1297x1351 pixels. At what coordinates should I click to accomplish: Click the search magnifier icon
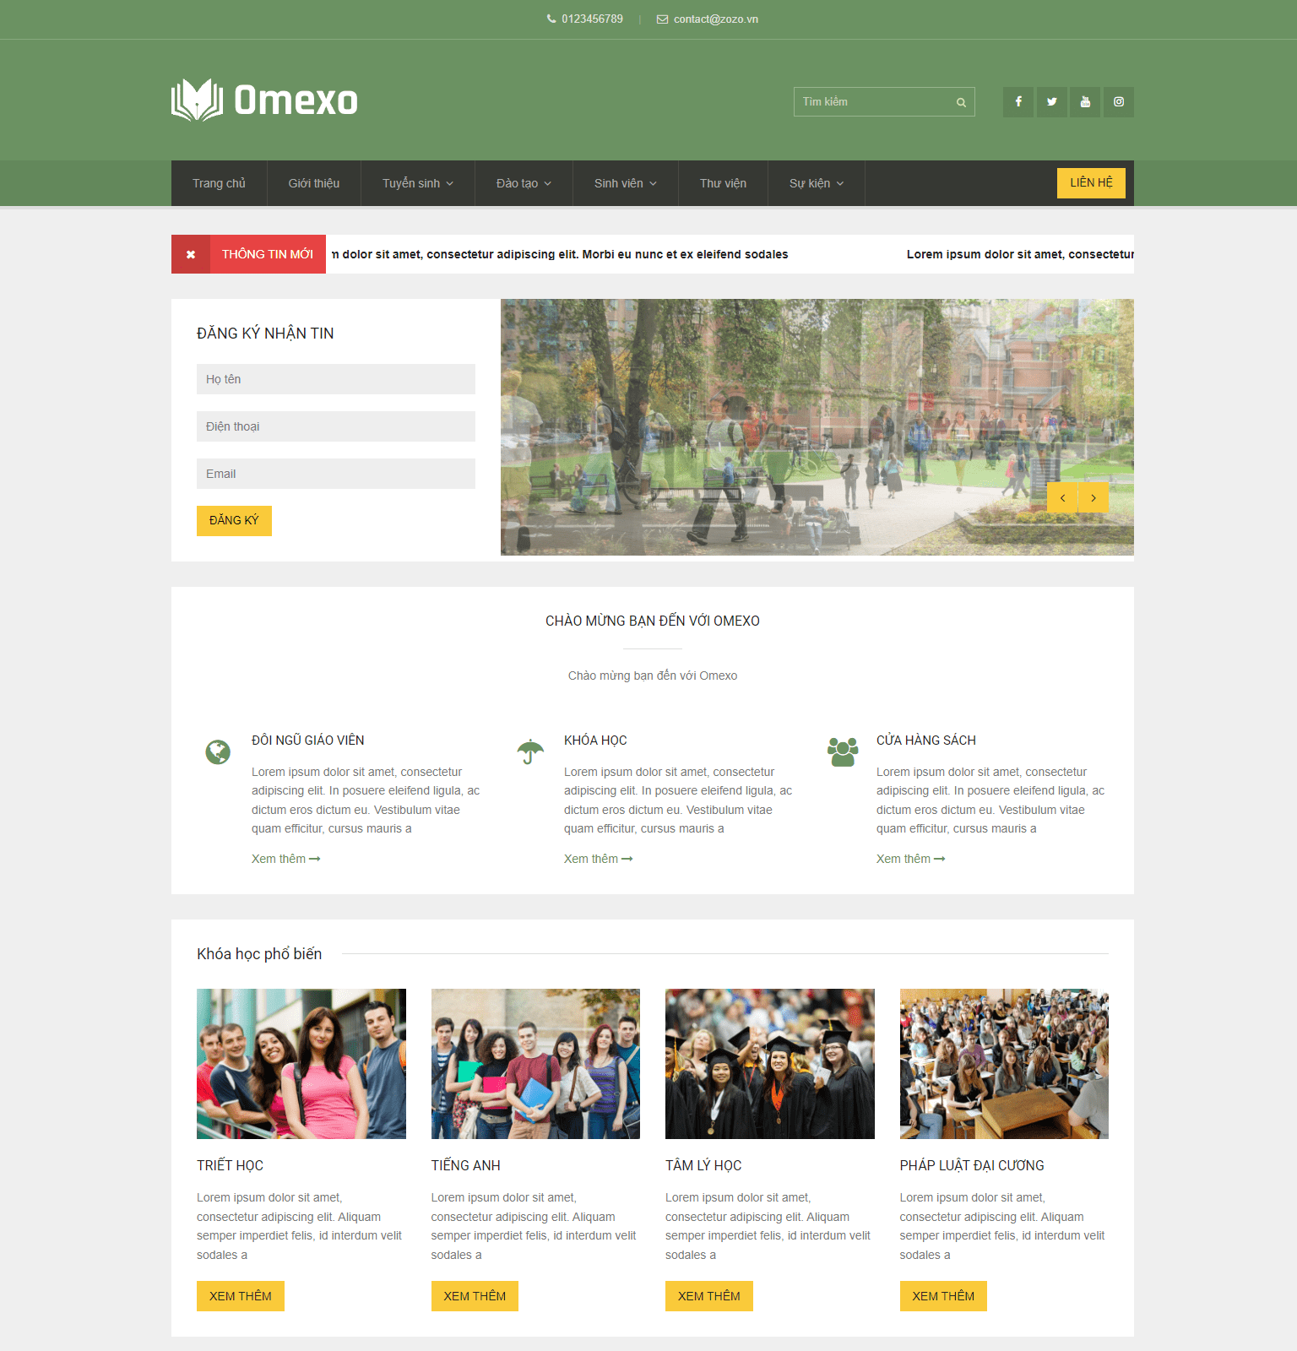click(961, 102)
